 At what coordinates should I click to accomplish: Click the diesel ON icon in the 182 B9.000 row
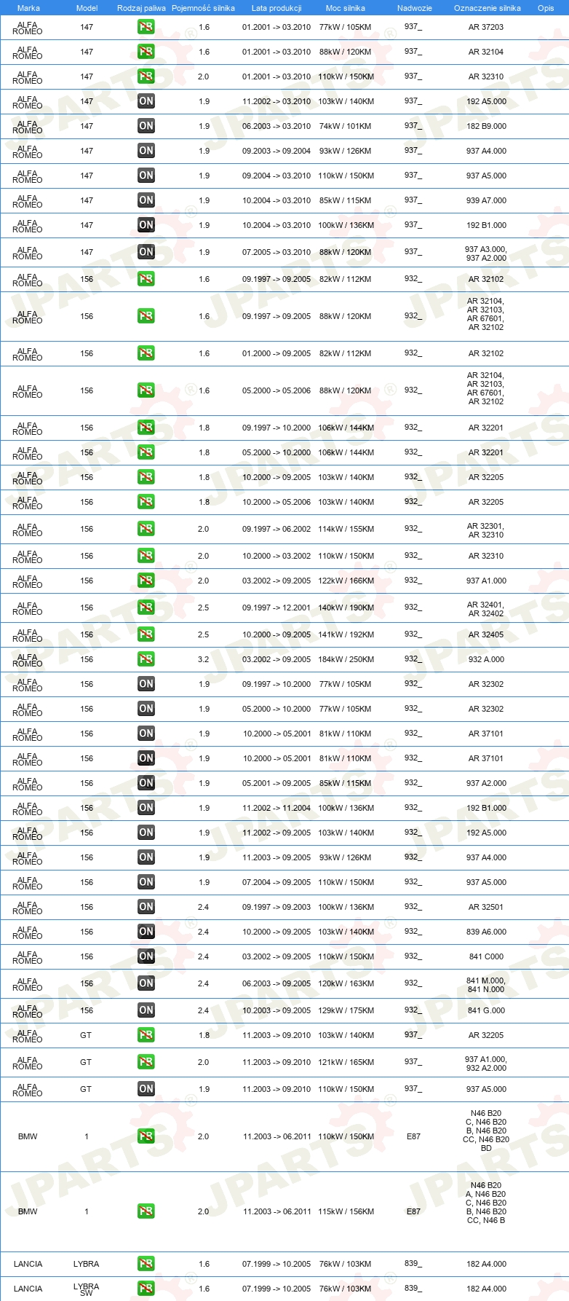click(146, 126)
